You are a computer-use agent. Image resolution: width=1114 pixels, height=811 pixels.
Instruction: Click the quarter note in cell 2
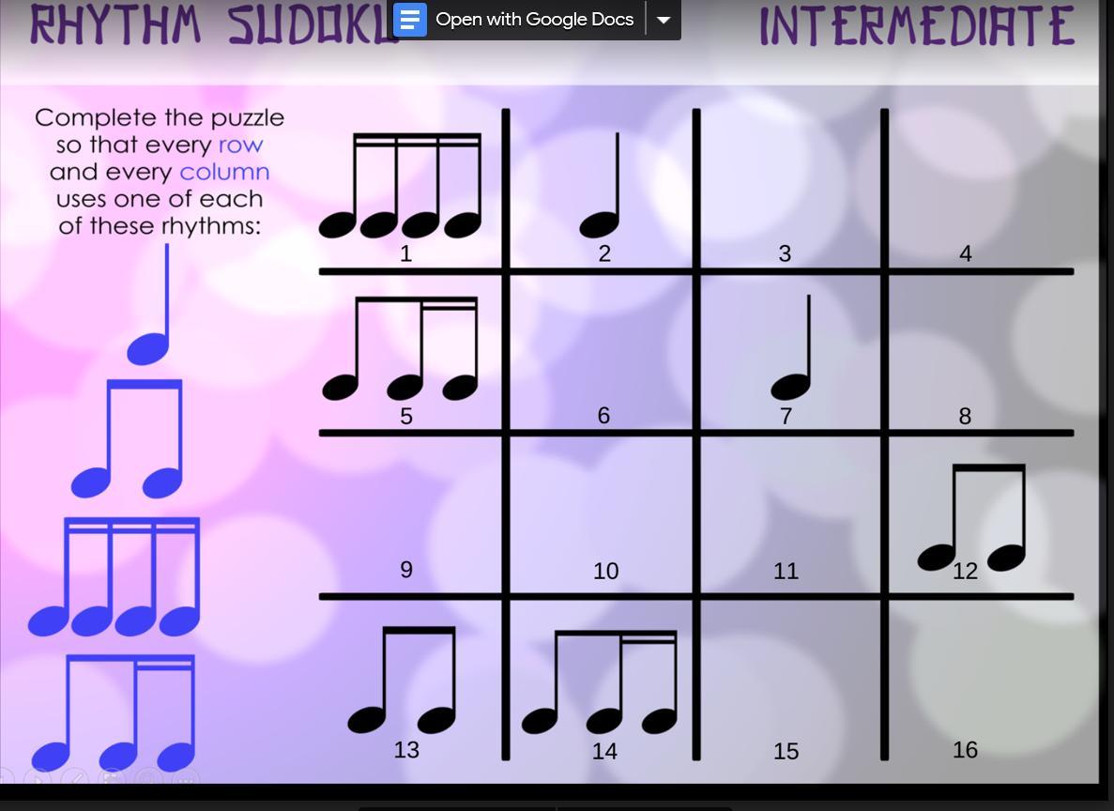(601, 185)
